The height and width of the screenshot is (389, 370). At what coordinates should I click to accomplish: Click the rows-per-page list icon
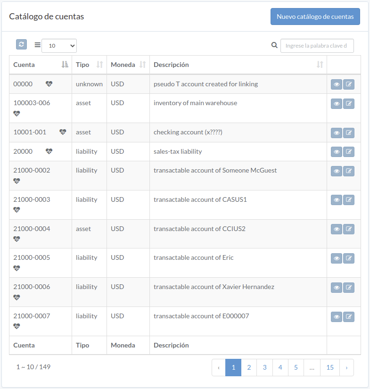37,45
